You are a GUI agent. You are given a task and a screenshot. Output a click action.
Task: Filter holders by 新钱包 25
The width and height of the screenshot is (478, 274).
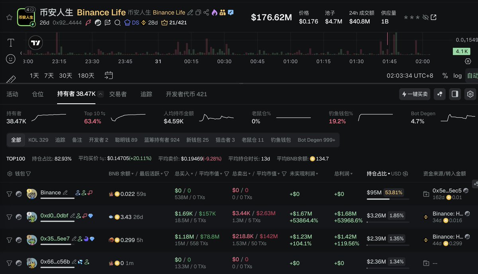coord(198,140)
